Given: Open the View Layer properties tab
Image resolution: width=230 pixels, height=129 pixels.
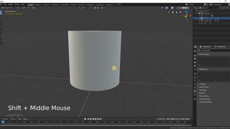Looking at the screenshot, I should [195, 62].
